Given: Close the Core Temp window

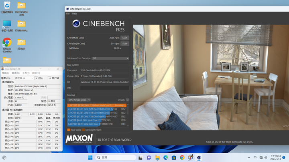Looking at the screenshot, I should coord(58,69).
